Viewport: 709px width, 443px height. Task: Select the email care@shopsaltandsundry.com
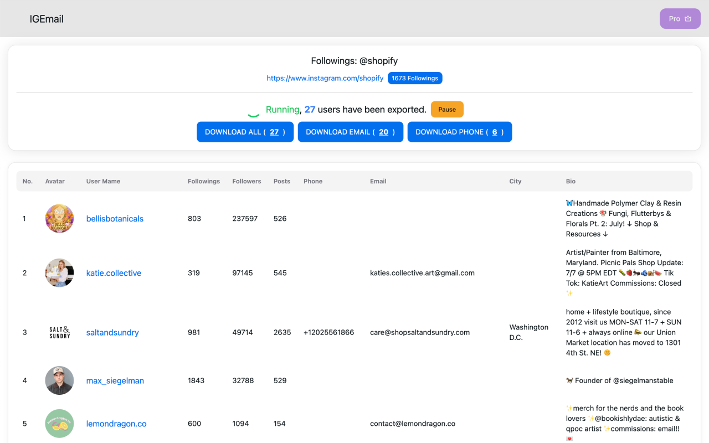coord(420,332)
